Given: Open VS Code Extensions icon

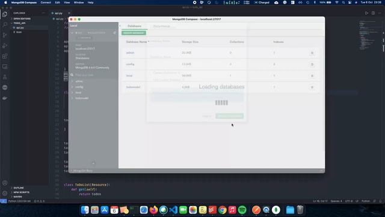Looking at the screenshot, I should point(5,56).
